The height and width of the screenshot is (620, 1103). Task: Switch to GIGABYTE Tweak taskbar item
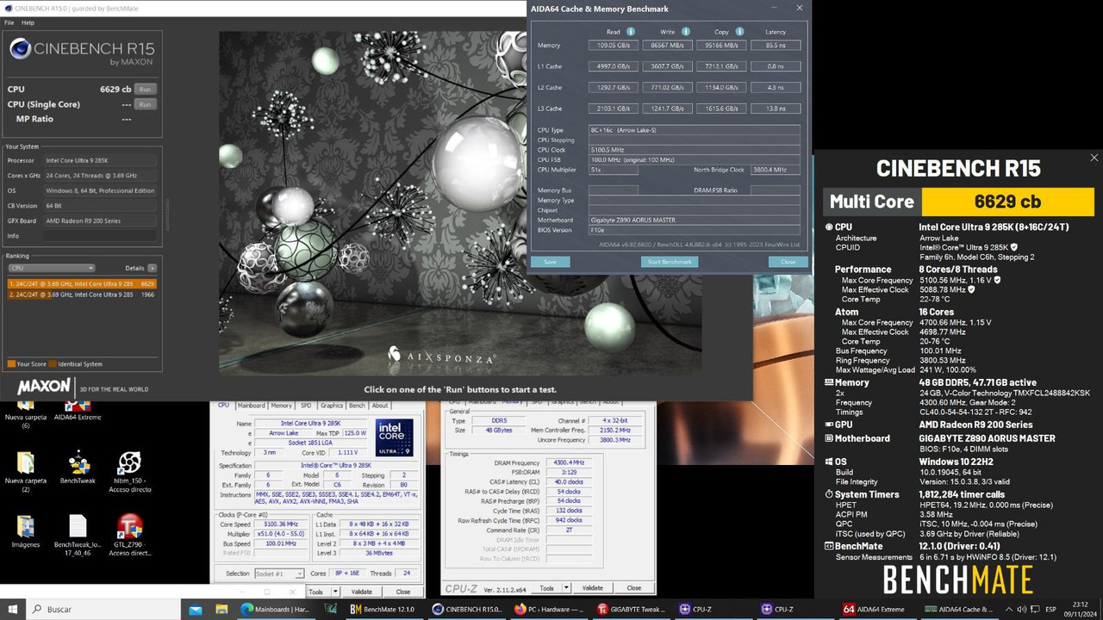click(632, 609)
